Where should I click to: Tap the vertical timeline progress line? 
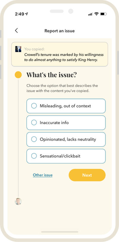tap(18, 138)
